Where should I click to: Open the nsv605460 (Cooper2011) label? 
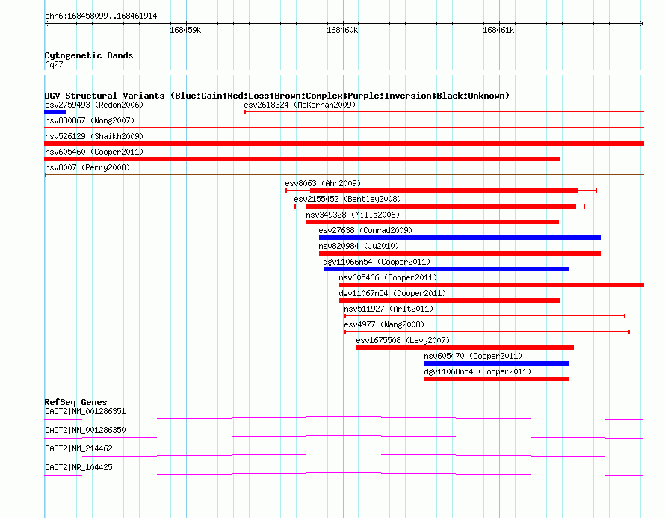point(94,152)
